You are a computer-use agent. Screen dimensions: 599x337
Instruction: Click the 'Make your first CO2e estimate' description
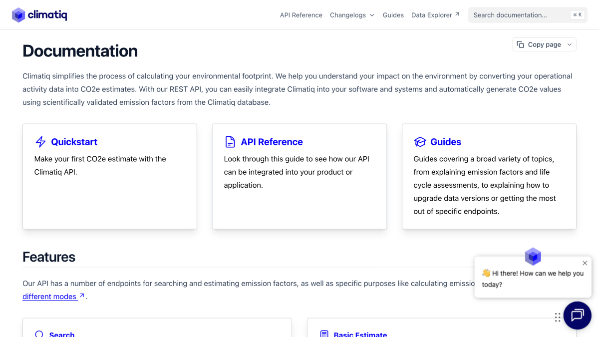[x=100, y=165]
